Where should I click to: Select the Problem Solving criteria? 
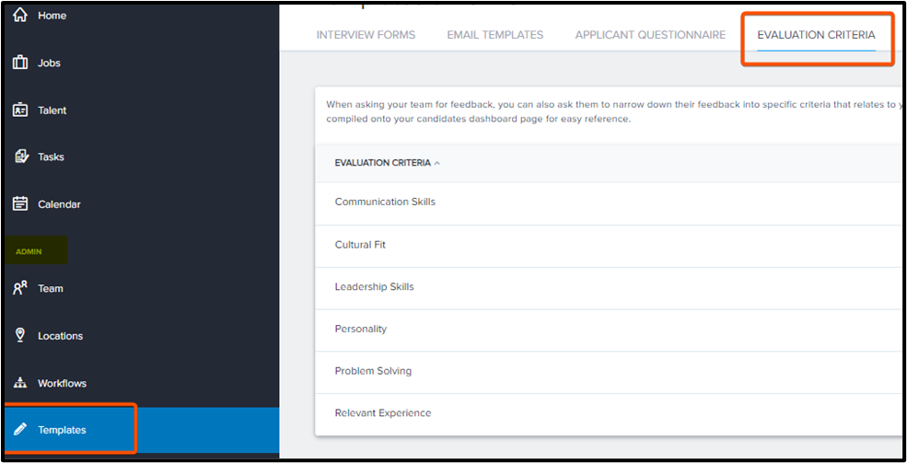tap(373, 371)
